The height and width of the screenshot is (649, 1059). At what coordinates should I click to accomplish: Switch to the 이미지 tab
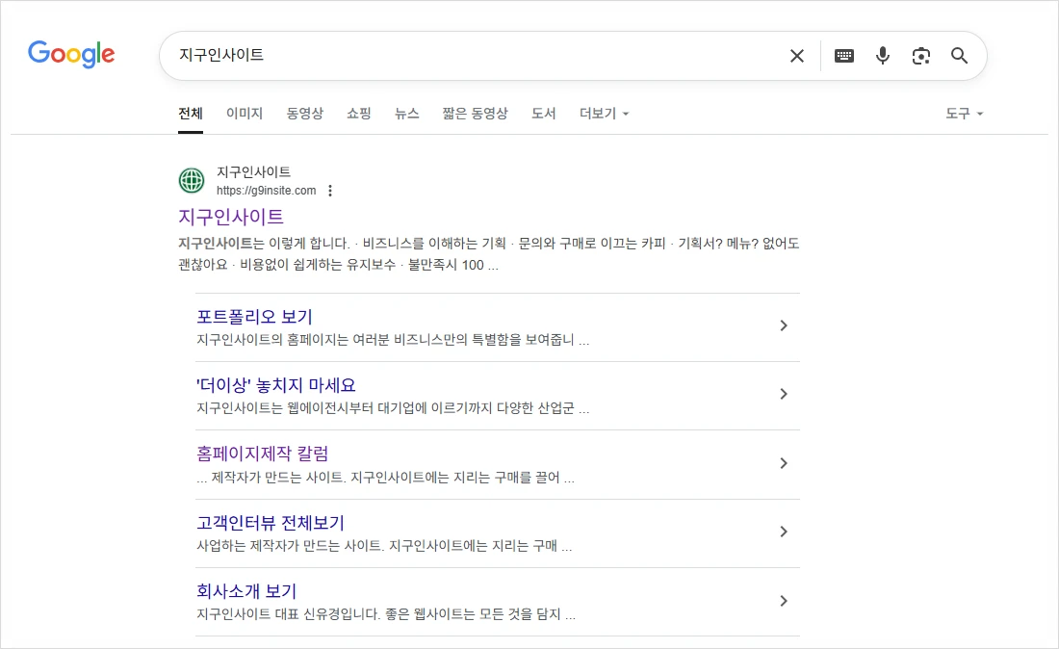[x=245, y=114]
